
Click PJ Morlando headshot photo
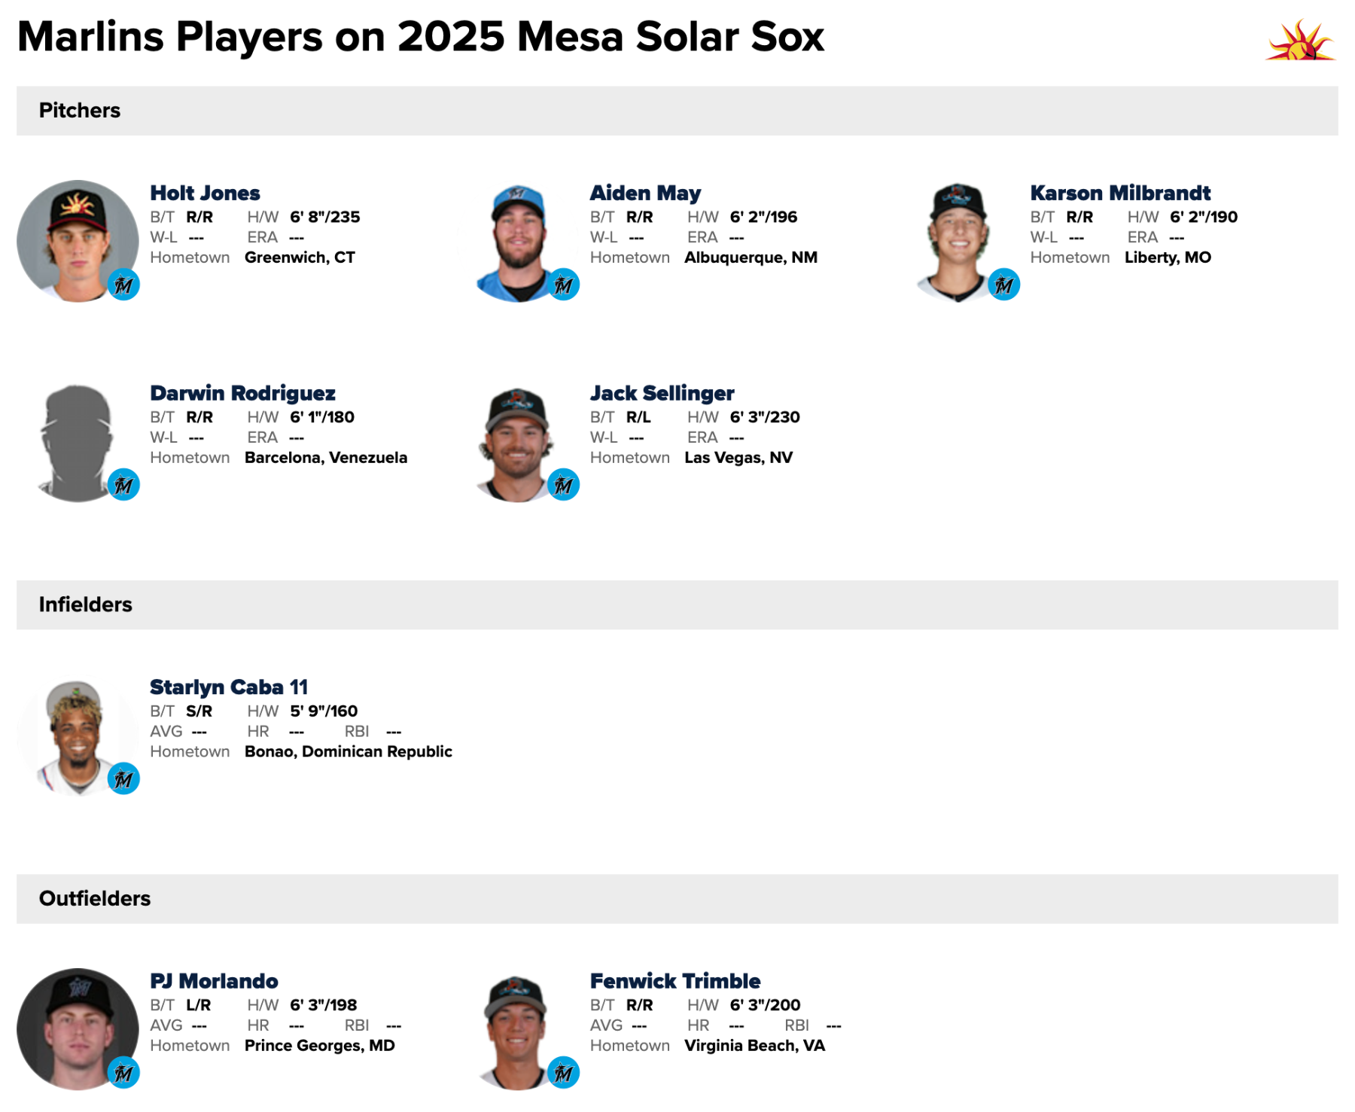point(75,1027)
